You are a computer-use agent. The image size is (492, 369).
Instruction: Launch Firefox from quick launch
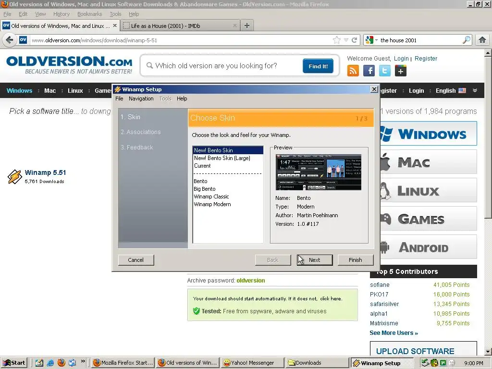(x=61, y=363)
